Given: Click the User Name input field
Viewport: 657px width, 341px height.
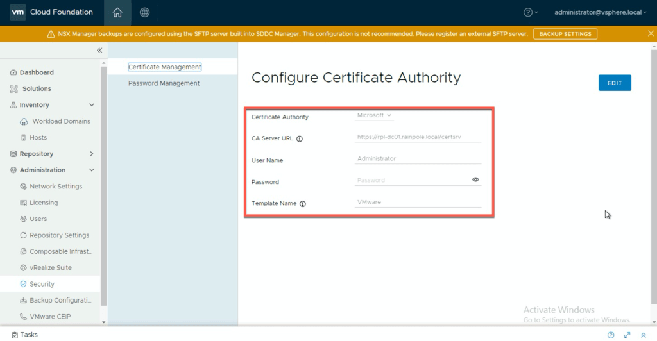Looking at the screenshot, I should pos(418,159).
